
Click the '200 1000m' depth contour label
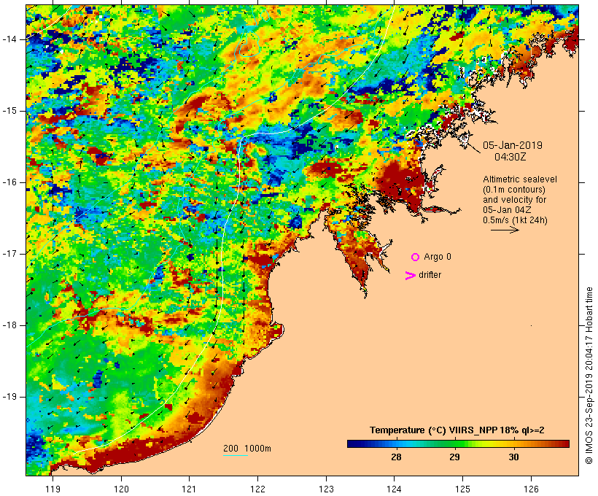pyautogui.click(x=247, y=449)
